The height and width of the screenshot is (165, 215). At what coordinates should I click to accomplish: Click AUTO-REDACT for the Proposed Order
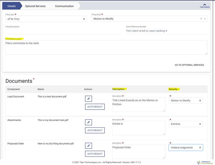click(95, 154)
